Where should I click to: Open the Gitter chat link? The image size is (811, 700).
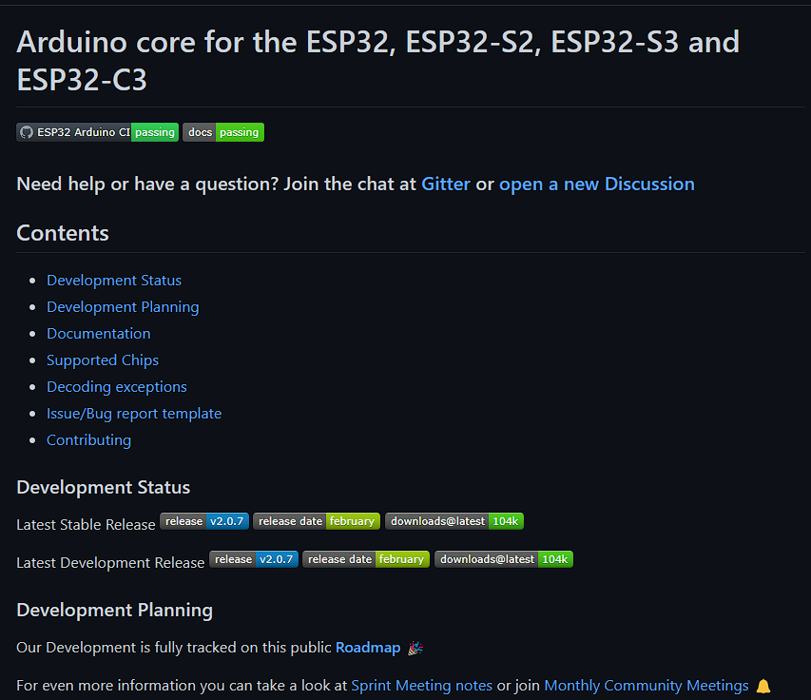pyautogui.click(x=446, y=184)
